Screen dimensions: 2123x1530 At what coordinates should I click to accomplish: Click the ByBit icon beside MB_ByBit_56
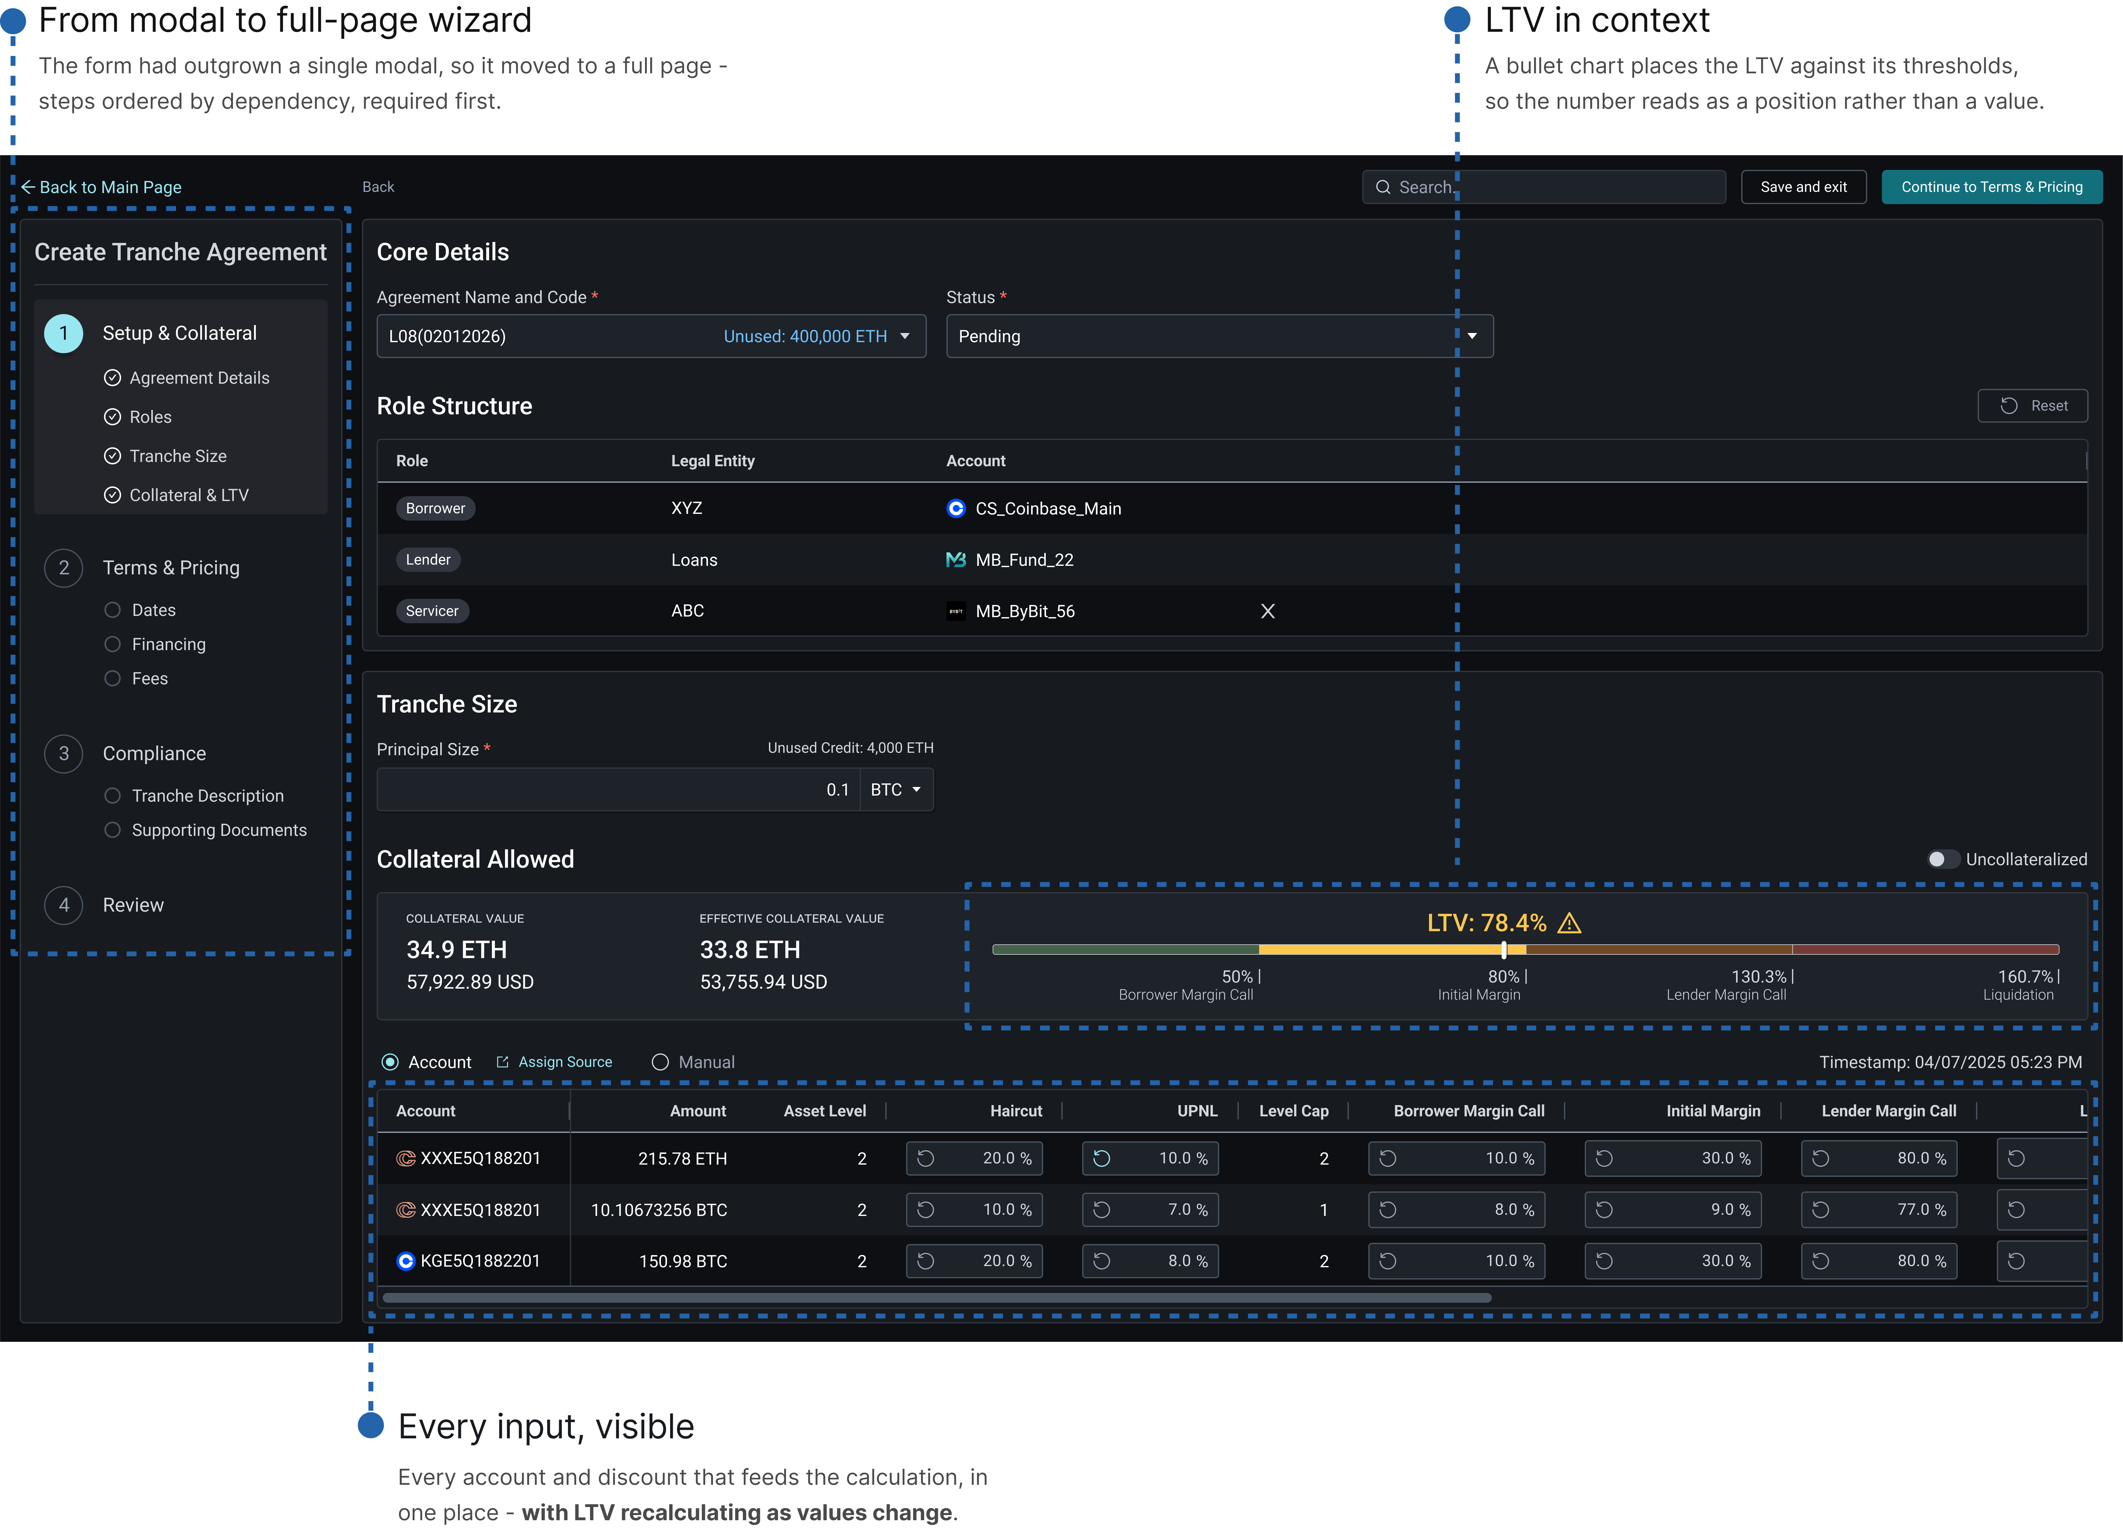pyautogui.click(x=956, y=611)
